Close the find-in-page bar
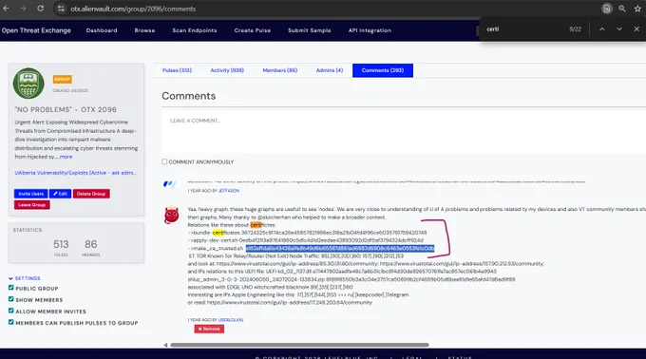This screenshot has height=359, width=646. (636, 29)
